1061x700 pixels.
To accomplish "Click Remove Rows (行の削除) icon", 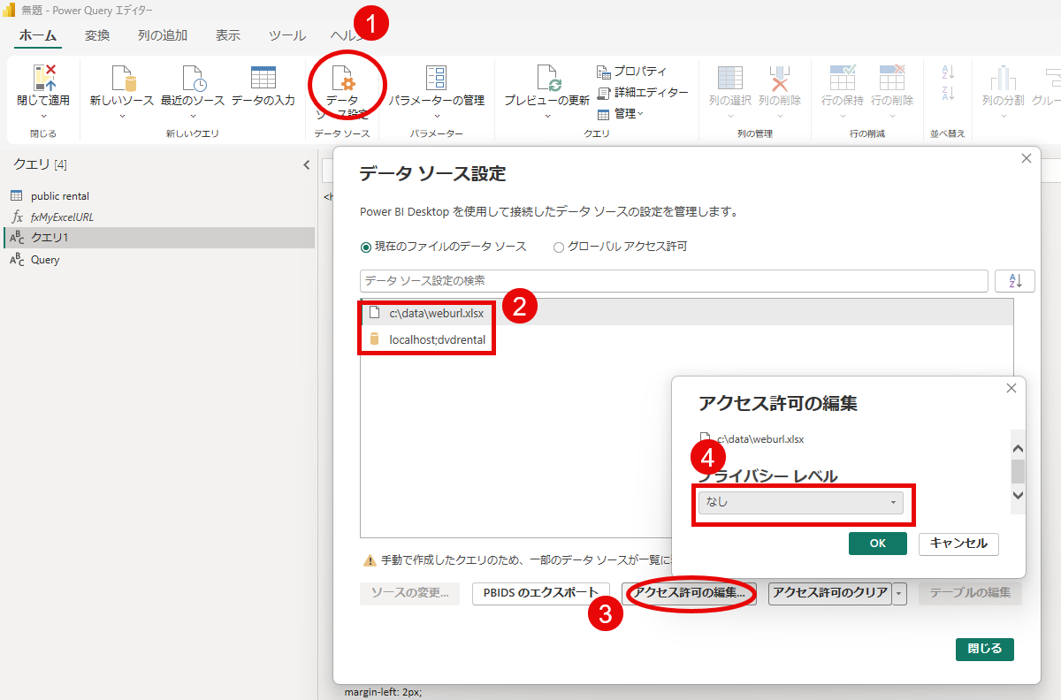I will tap(891, 78).
